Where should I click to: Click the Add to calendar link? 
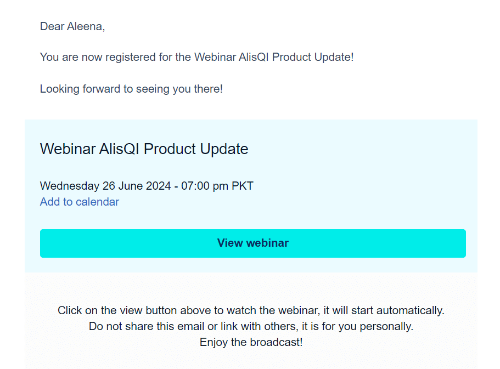[80, 202]
